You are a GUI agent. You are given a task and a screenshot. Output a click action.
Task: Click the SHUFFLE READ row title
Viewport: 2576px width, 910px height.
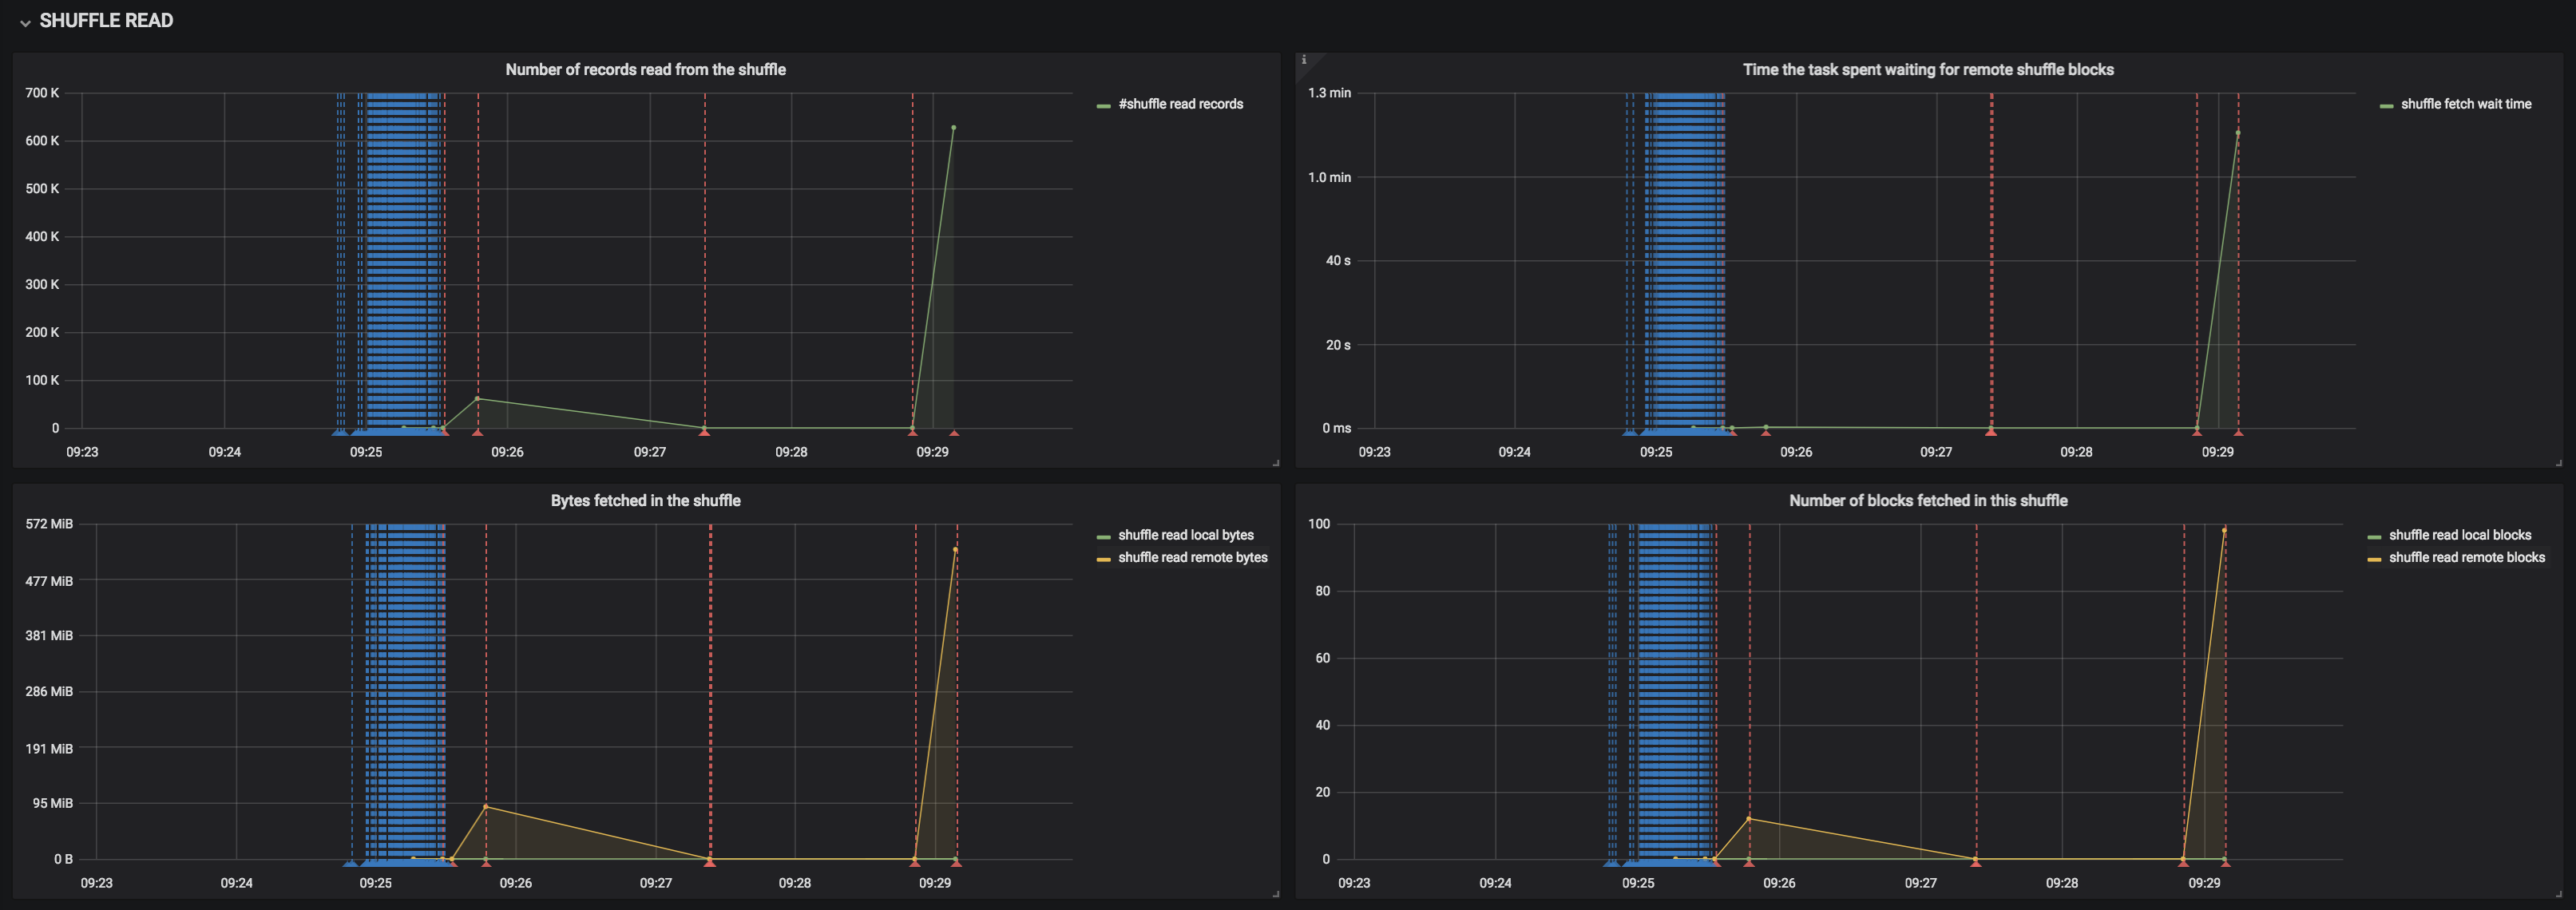click(x=106, y=21)
